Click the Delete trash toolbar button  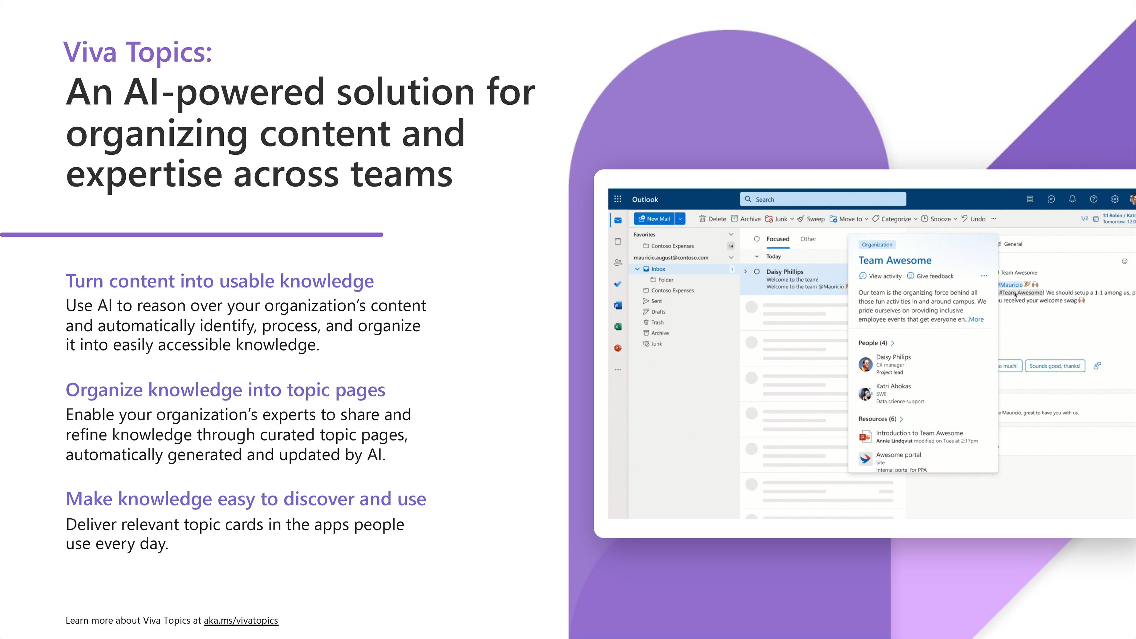point(712,219)
